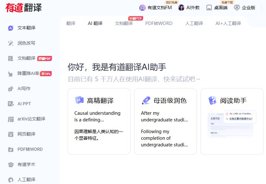The width and height of the screenshot is (266, 184).
Task: Click the 因果理解是人类认知的一个显著特征 translation text
Action: click(x=99, y=135)
